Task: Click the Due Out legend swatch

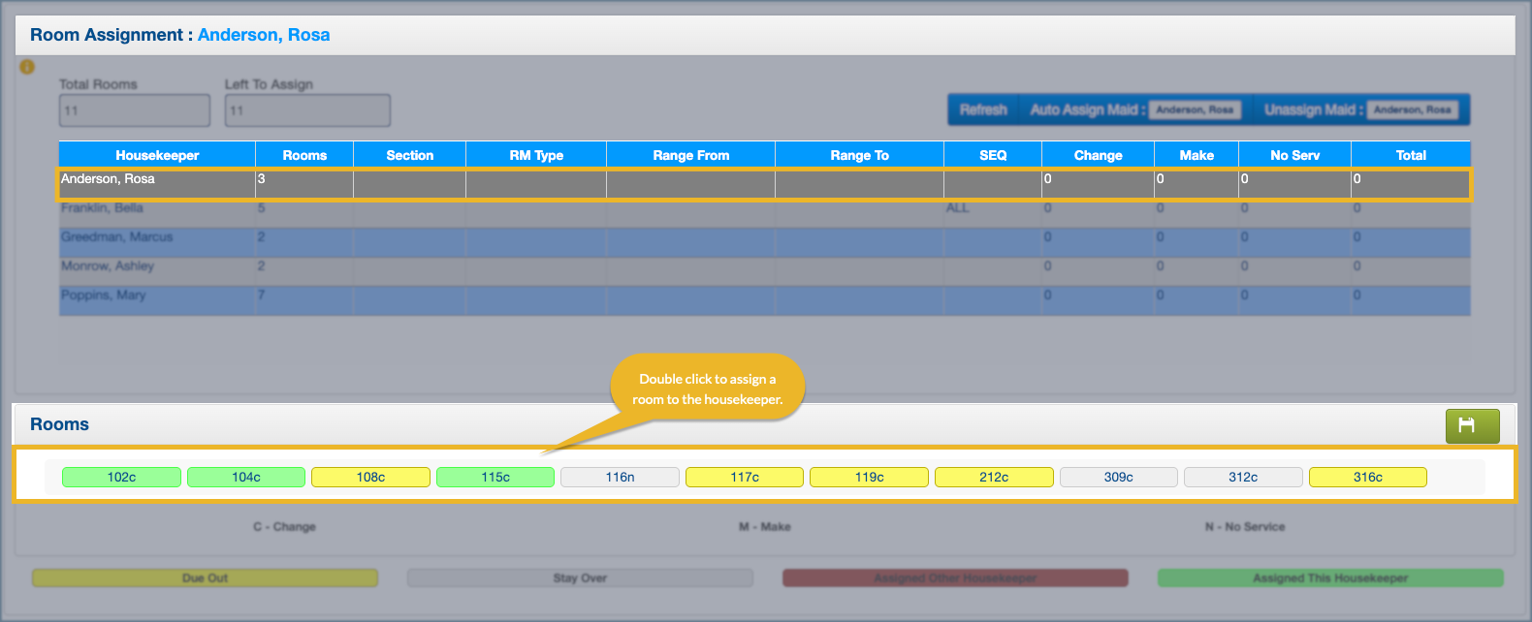Action: (205, 578)
